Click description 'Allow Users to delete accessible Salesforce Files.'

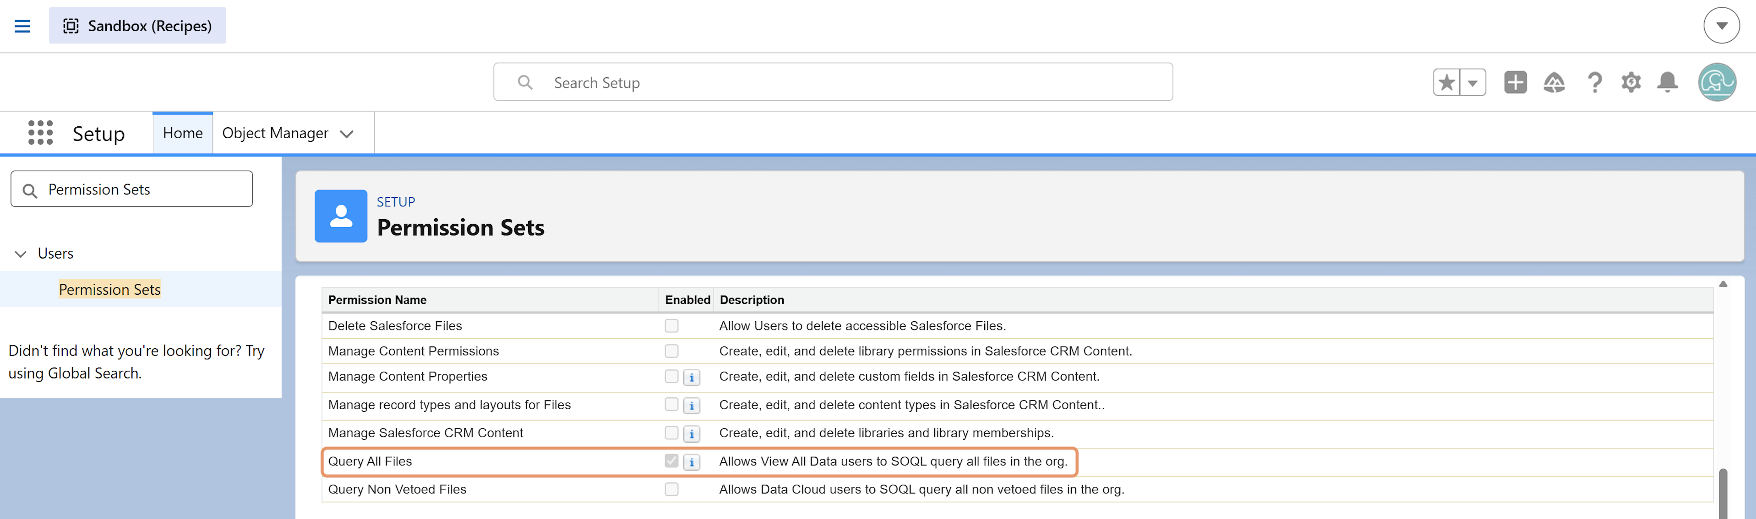click(x=862, y=326)
